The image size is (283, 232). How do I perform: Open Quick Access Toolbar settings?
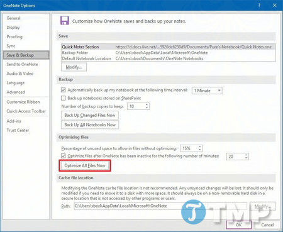[x=26, y=111]
